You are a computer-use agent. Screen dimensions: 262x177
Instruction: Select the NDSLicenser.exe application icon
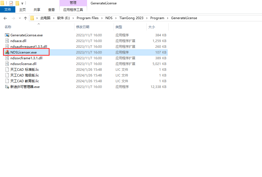tap(7, 52)
